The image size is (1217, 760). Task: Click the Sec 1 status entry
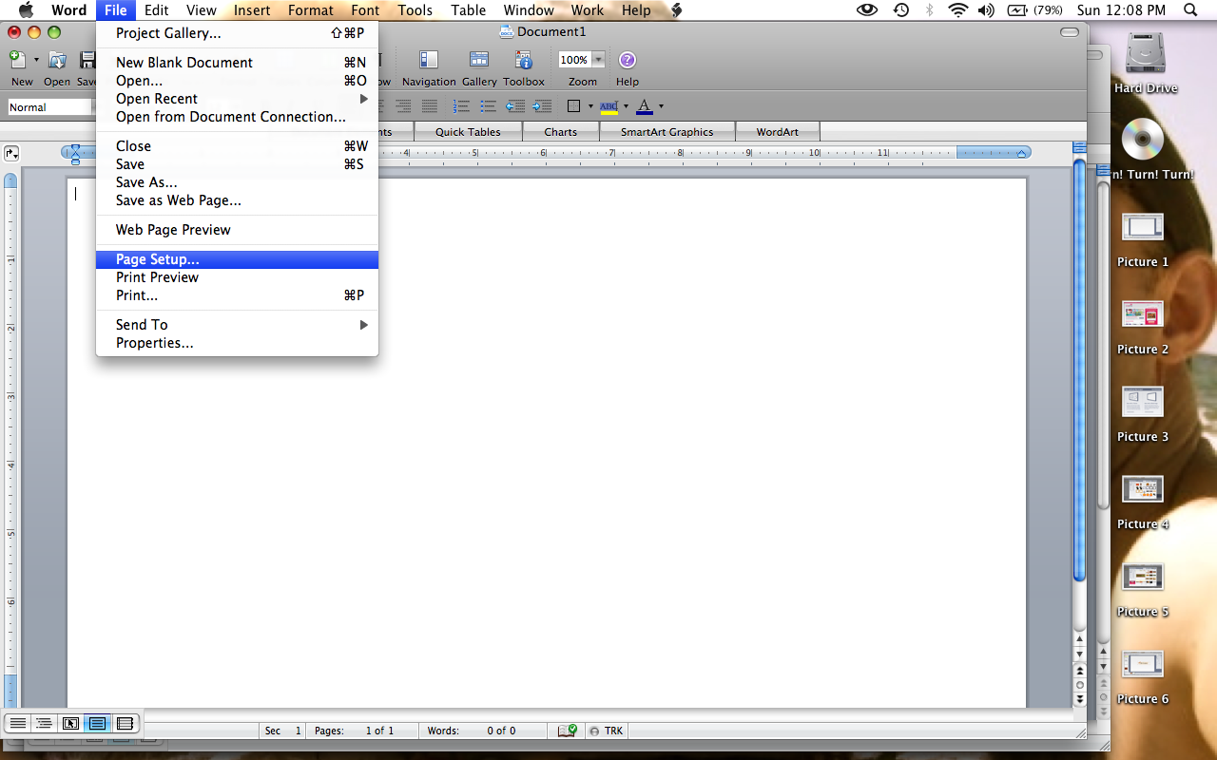pyautogui.click(x=283, y=731)
